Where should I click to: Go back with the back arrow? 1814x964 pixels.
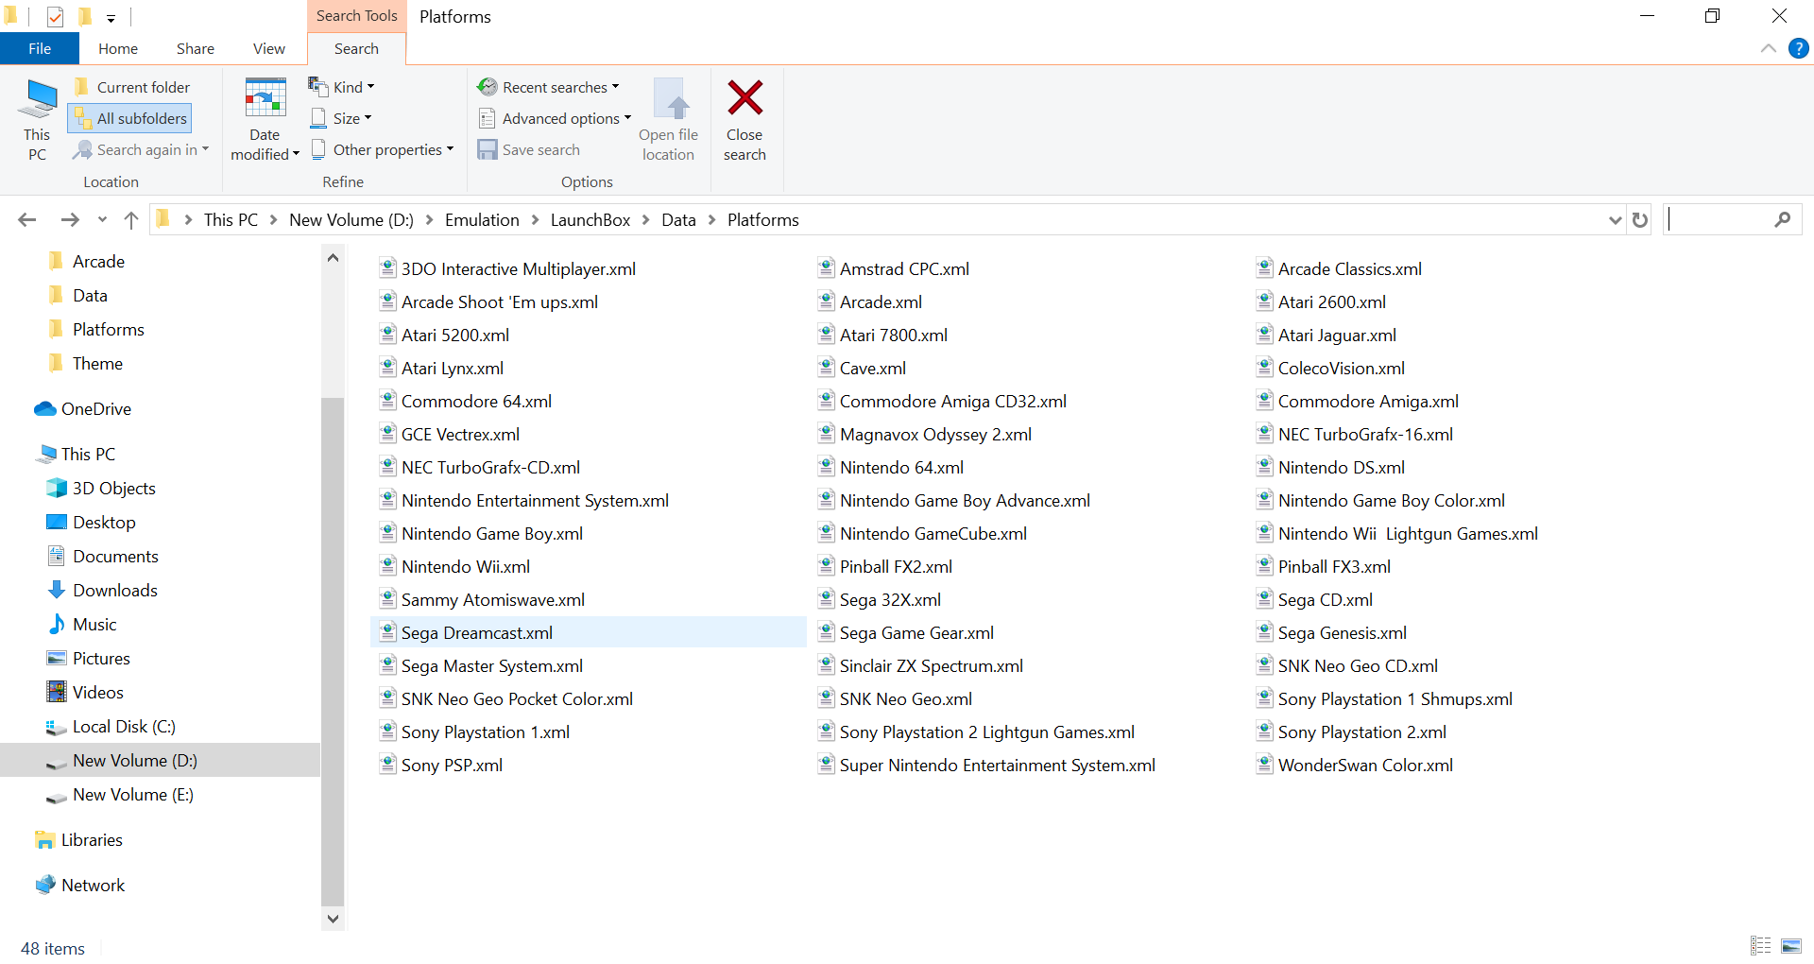click(x=27, y=220)
